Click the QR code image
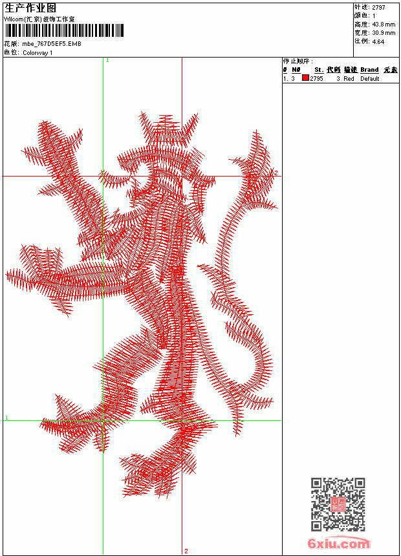This screenshot has height=556, width=401. pyautogui.click(x=338, y=504)
